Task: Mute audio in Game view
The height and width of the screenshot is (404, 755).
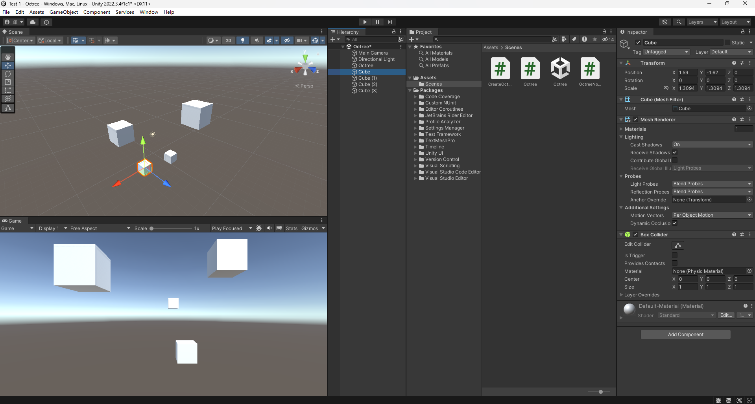Action: (269, 228)
